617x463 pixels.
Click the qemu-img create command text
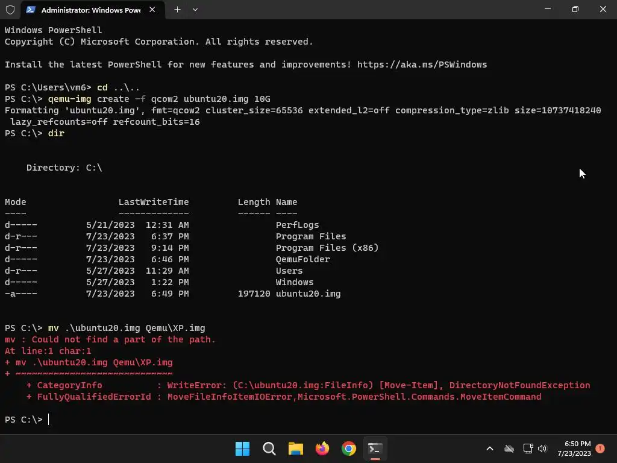click(159, 99)
